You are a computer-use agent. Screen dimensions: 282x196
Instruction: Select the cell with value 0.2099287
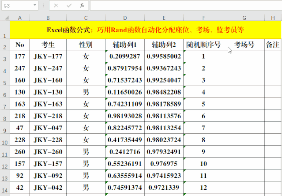coord(125,57)
